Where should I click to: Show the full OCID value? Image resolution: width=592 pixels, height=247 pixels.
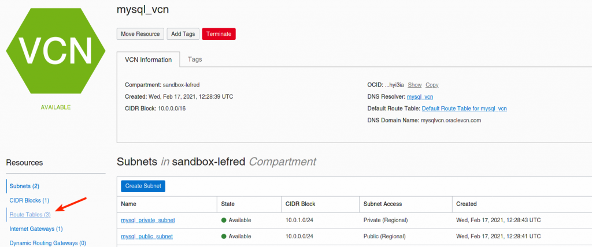[415, 85]
